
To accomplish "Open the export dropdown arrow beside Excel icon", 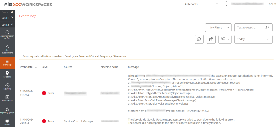I will tap(228, 39).
